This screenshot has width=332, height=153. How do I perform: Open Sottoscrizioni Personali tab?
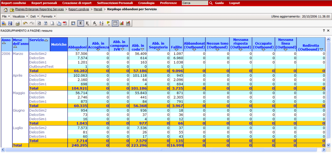tap(115, 3)
